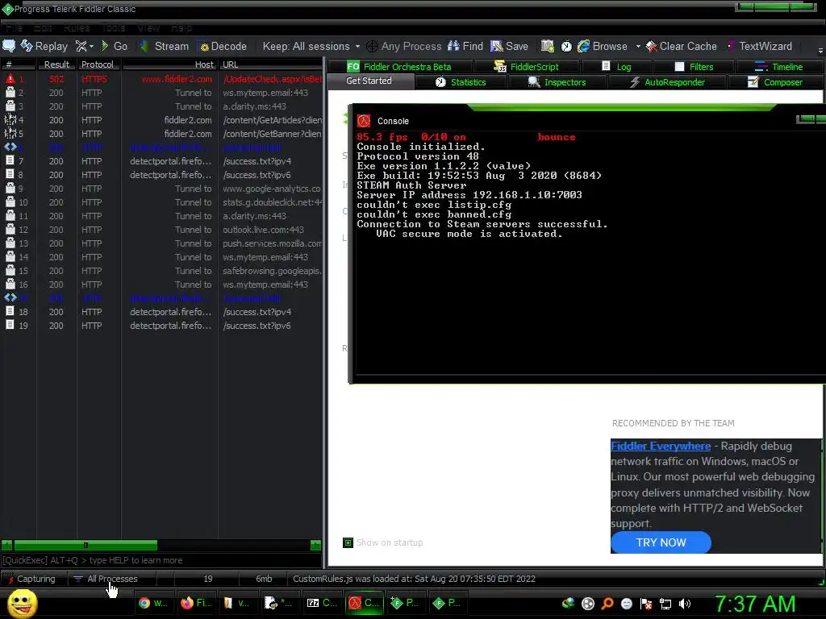Click the QuickExec command input box
Viewport: 826px width, 619px height.
coord(161,560)
